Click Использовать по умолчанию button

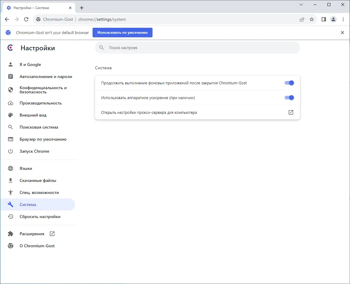(x=122, y=32)
